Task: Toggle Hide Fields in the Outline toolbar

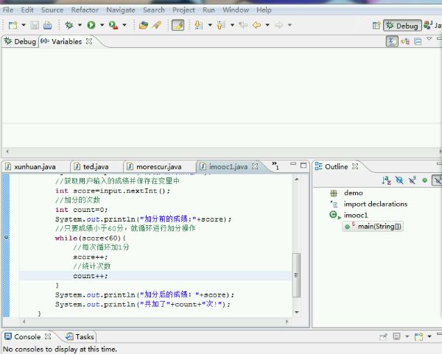Action: click(399, 180)
